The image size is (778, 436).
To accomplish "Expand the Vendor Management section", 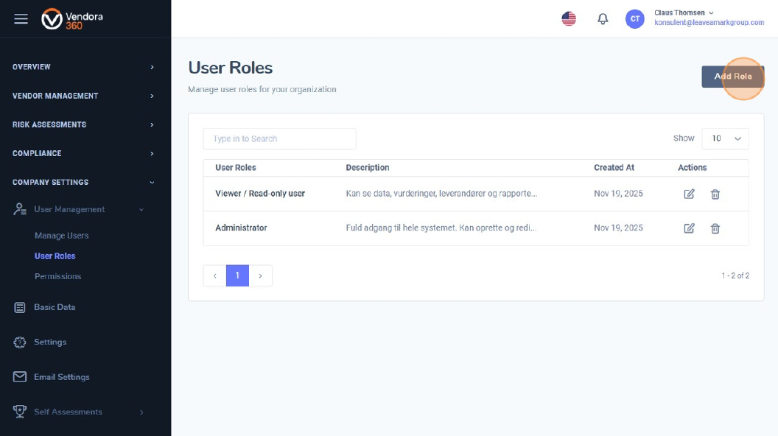I will coord(85,96).
